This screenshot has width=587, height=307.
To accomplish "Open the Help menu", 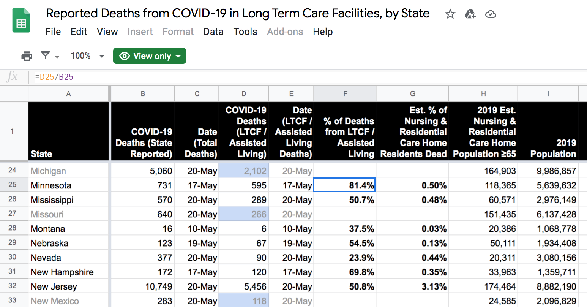I will click(x=323, y=32).
